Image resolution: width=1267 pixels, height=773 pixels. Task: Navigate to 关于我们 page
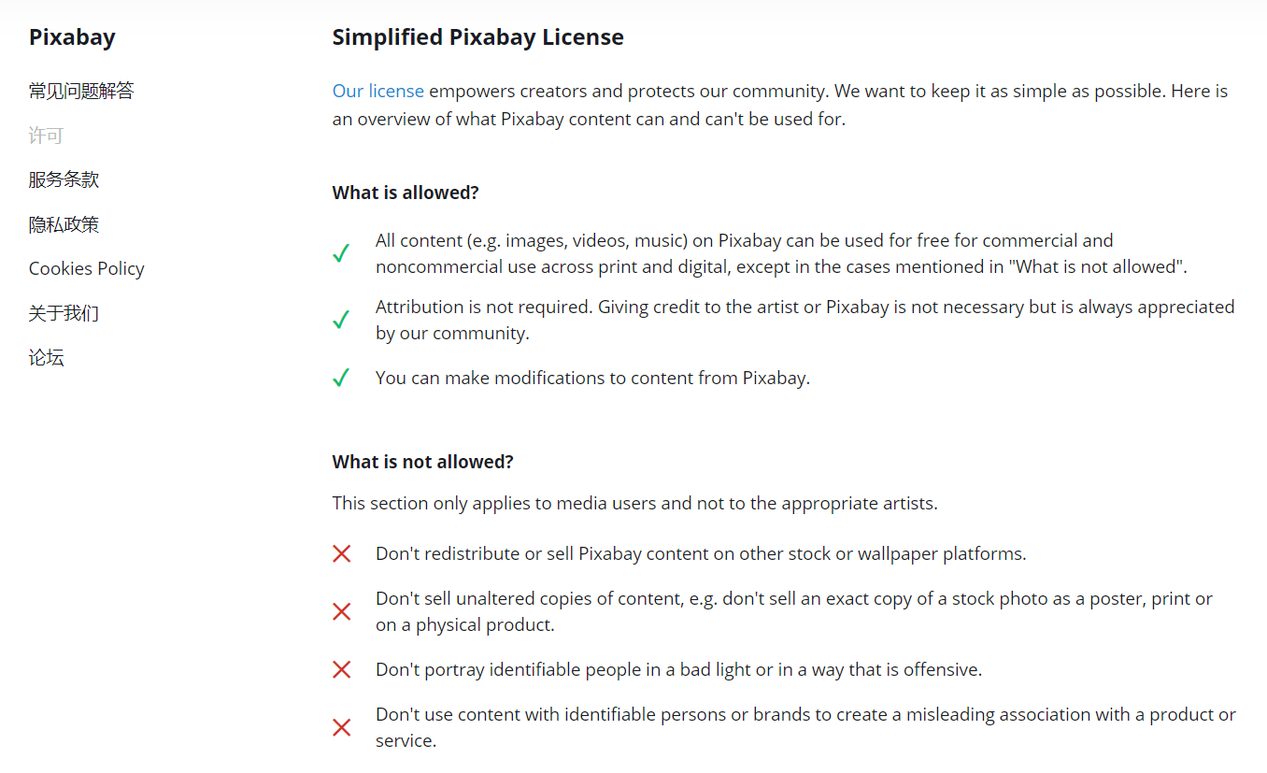click(x=64, y=313)
